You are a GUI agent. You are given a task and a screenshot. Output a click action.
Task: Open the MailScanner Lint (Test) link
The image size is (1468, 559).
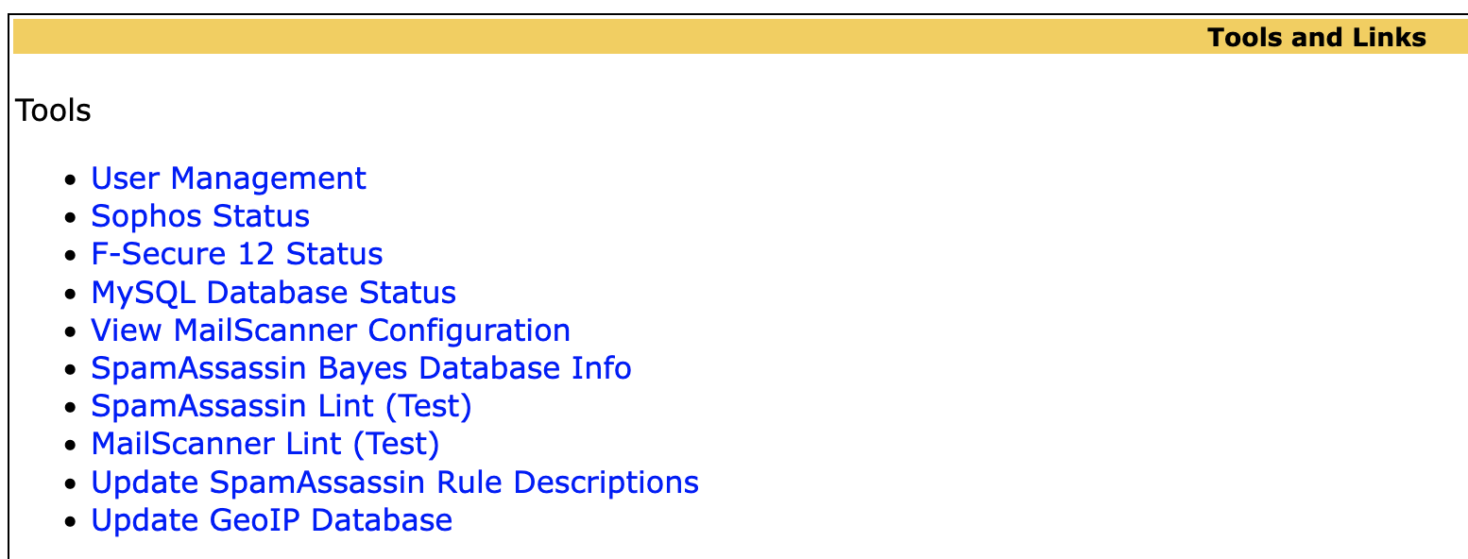265,444
